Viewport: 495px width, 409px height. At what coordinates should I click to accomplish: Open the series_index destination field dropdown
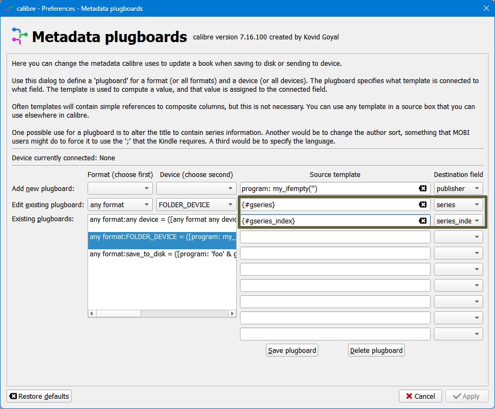pyautogui.click(x=458, y=221)
